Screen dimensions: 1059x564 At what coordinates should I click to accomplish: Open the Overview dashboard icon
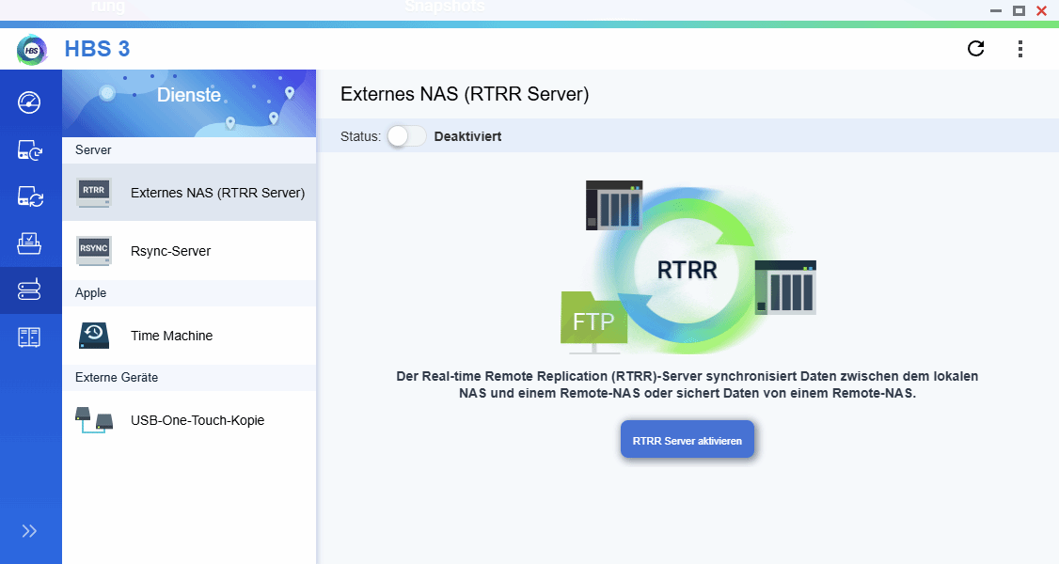pyautogui.click(x=30, y=103)
